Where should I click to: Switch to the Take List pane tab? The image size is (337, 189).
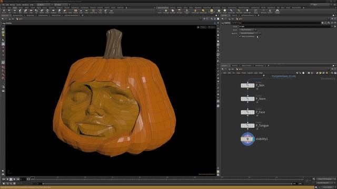click(234, 15)
